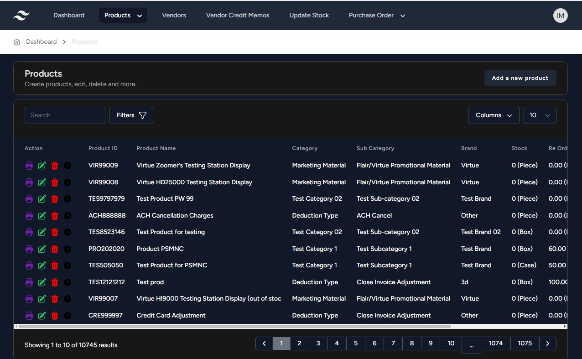This screenshot has height=359, width=582.
Task: Open the Columns dropdown
Action: [494, 115]
